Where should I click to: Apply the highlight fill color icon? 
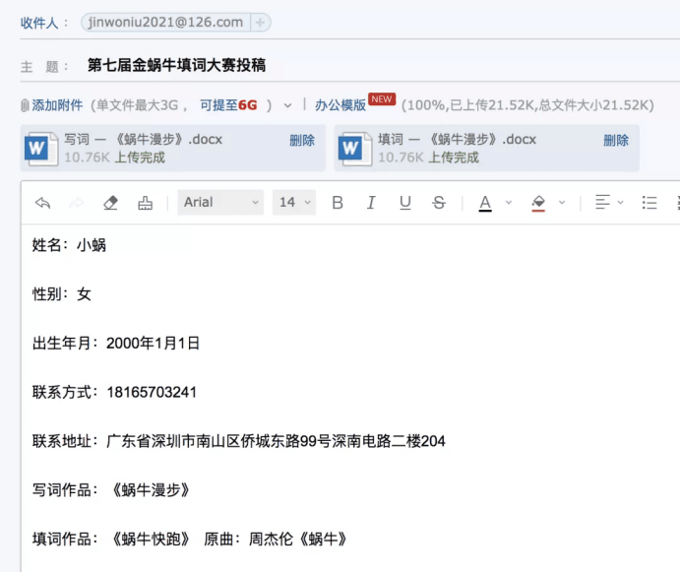(x=538, y=203)
